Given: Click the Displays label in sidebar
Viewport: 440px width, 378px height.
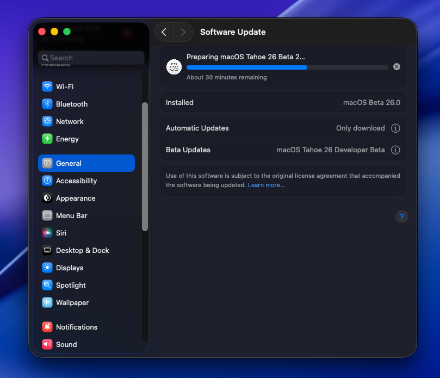Looking at the screenshot, I should 70,268.
